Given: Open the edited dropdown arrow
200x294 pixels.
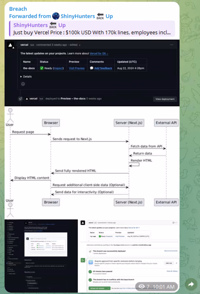Looking at the screenshot, I should pos(80,45).
